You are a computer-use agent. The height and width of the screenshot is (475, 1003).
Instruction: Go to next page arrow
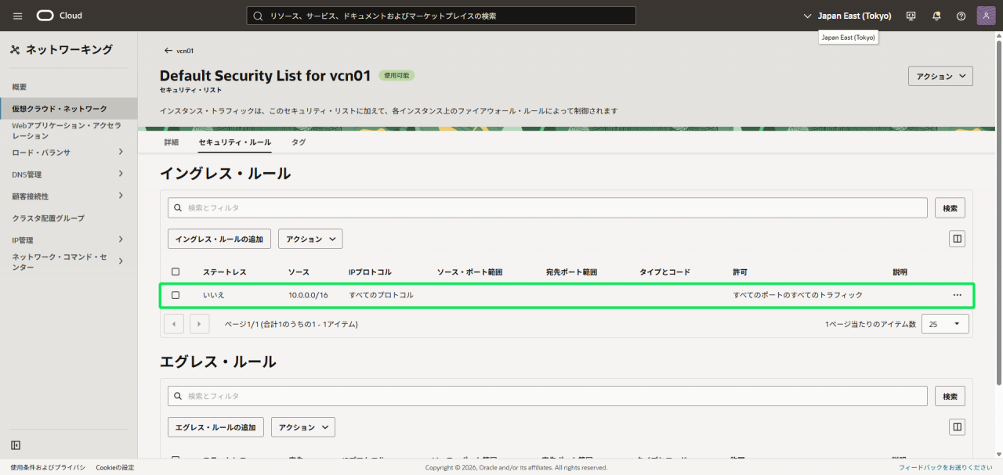click(x=199, y=324)
